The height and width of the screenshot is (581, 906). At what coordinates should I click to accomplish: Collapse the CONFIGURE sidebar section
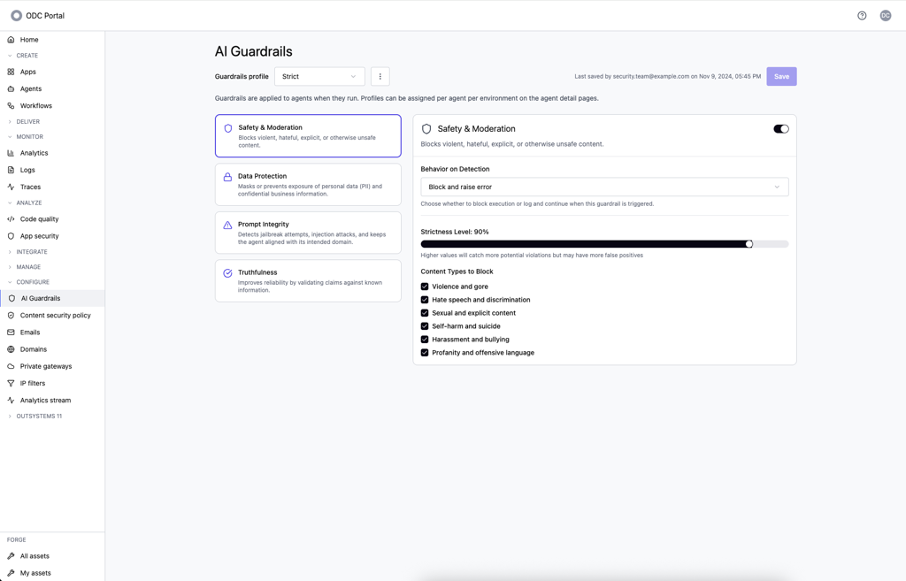coord(27,282)
